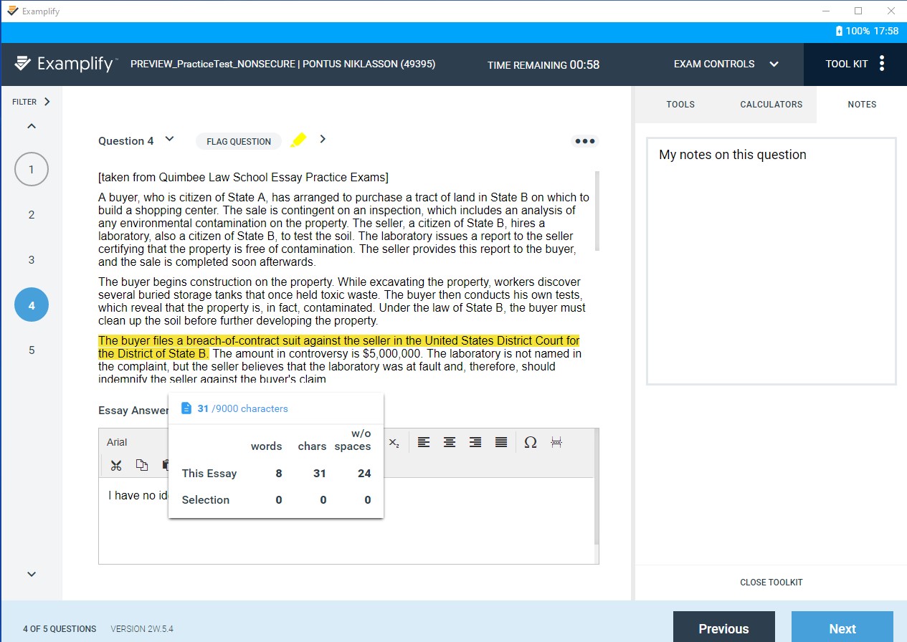Jump to question 3
The image size is (907, 642).
32,260
